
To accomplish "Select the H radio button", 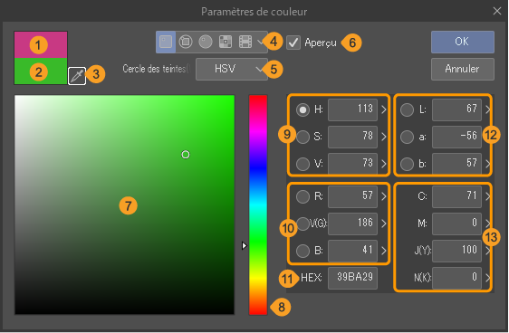I will [x=303, y=109].
